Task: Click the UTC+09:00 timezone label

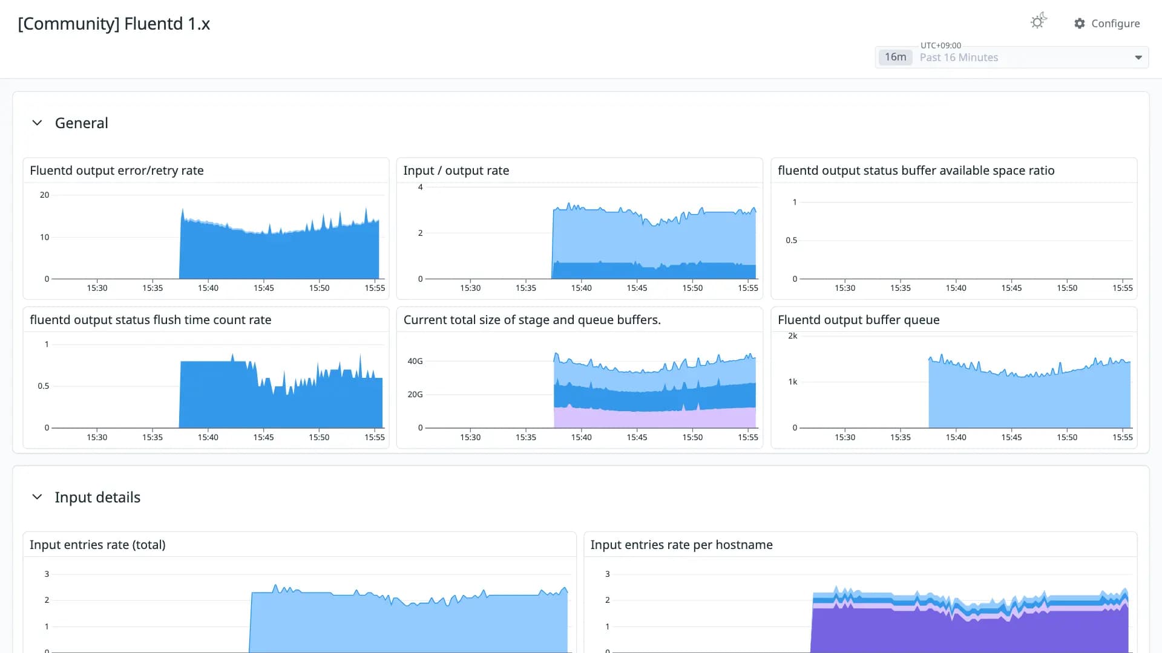Action: 940,45
